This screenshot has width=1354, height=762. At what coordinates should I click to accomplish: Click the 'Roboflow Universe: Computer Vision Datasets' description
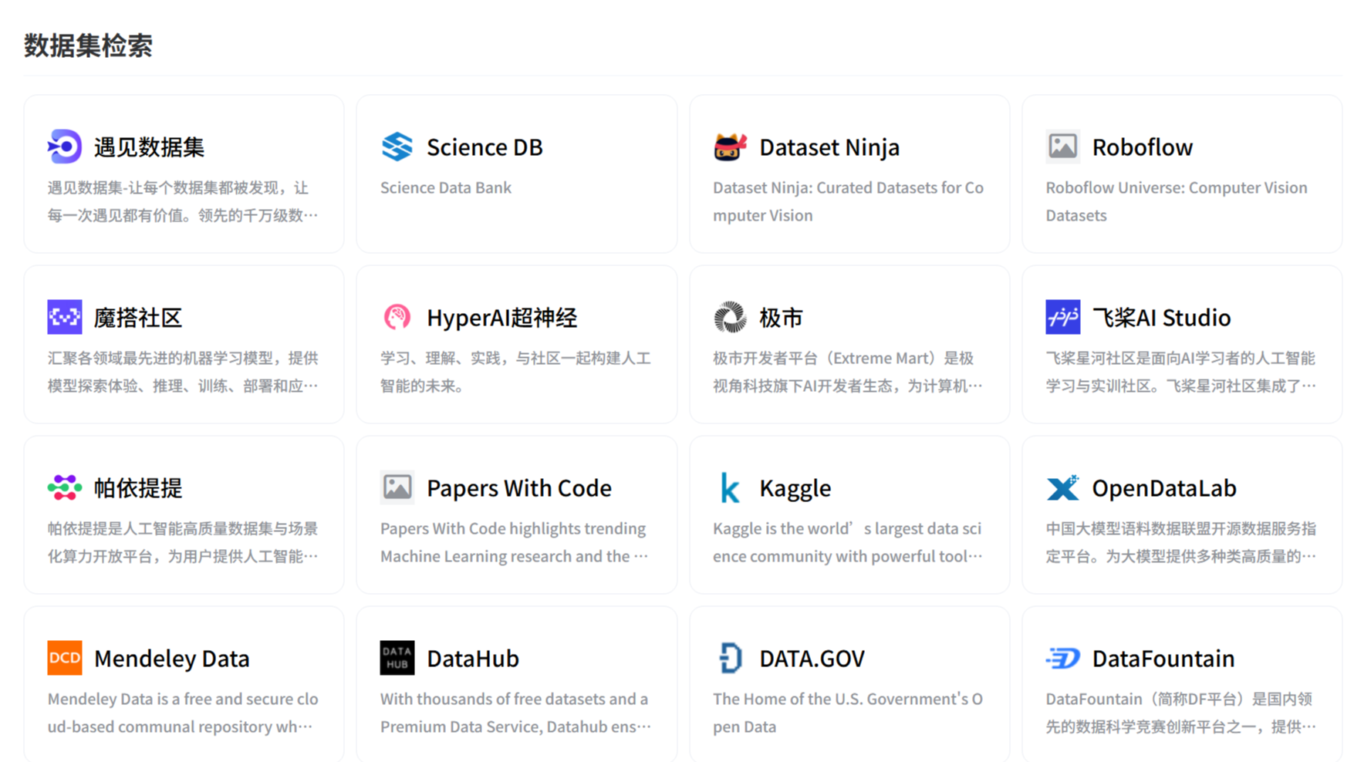click(1177, 201)
